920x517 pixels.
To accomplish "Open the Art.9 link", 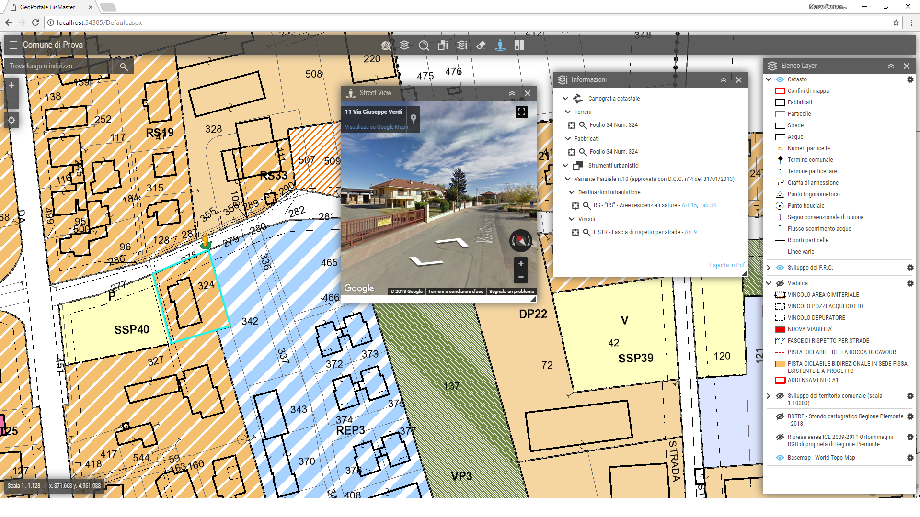I will 690,232.
